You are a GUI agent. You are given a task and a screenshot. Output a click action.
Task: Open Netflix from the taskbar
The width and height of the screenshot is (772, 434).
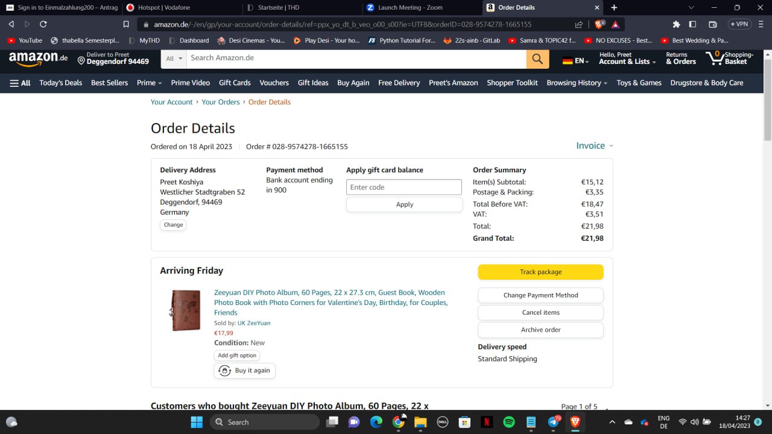[x=487, y=422]
